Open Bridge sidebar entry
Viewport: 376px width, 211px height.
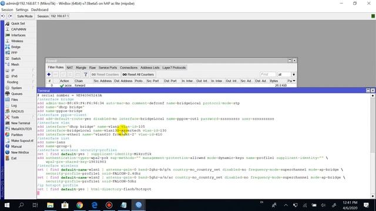click(16, 47)
